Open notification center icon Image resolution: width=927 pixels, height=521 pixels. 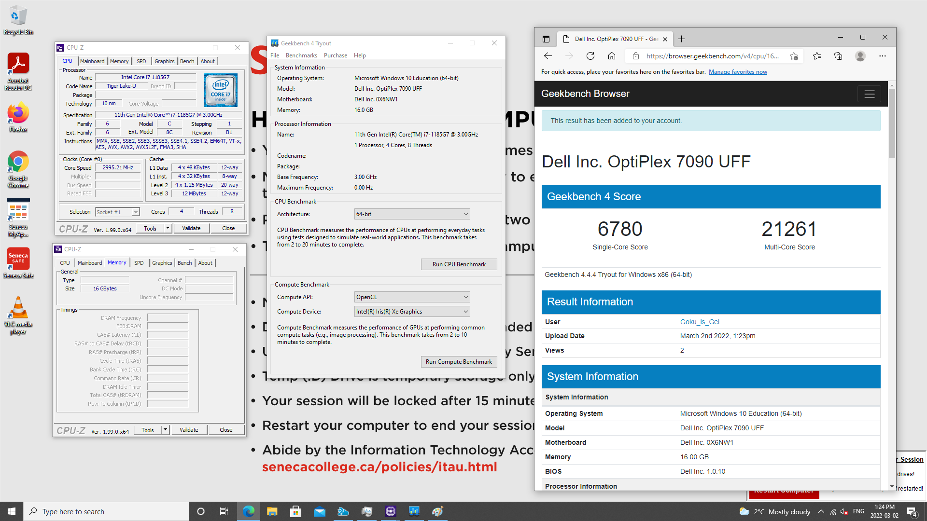[912, 511]
